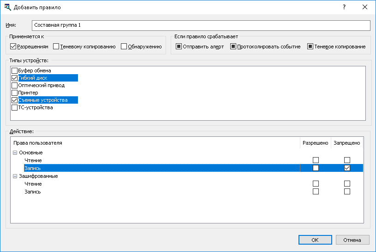Viewport: 376px width, 252px height.
Task: Click the Имя text field
Action: tap(201, 25)
